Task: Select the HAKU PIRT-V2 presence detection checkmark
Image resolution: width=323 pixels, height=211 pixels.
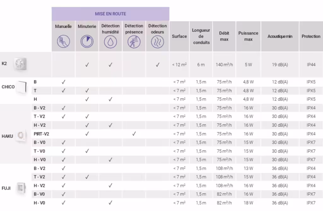Action: pos(134,134)
